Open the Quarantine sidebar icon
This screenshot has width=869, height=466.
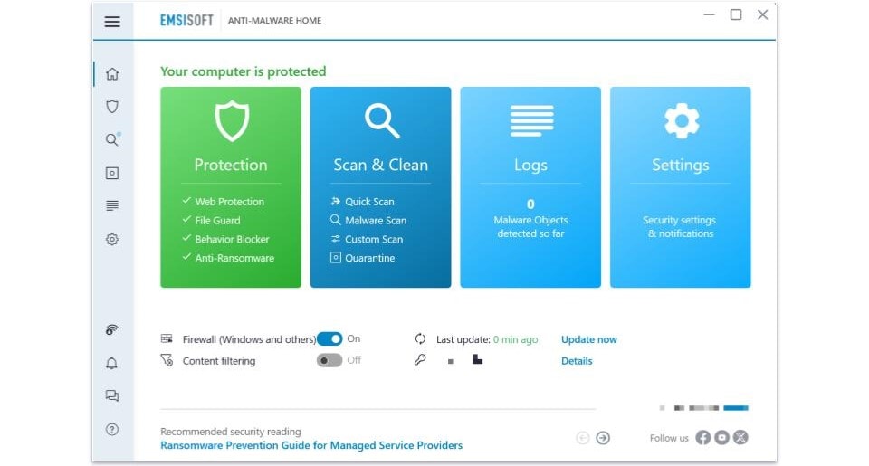point(112,173)
